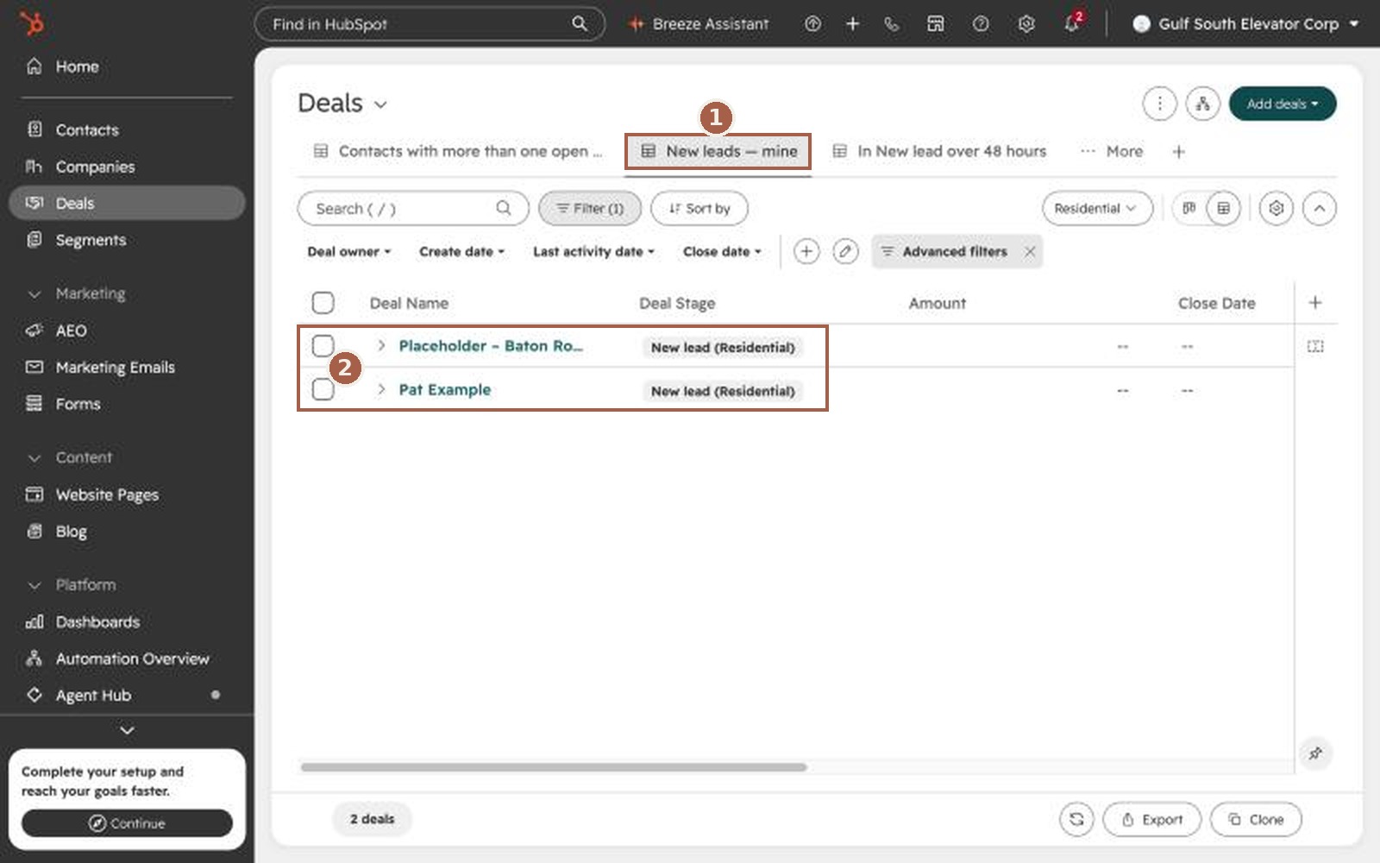This screenshot has width=1380, height=863.
Task: Add a new view with the plus icon
Action: [1178, 152]
